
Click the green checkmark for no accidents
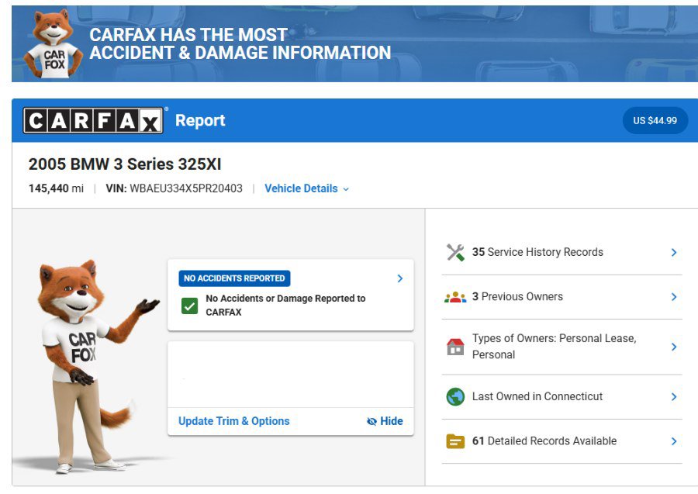pyautogui.click(x=190, y=306)
